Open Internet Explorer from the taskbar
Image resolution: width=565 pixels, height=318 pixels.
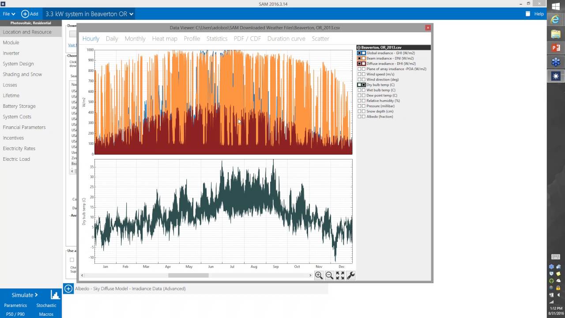[555, 19]
